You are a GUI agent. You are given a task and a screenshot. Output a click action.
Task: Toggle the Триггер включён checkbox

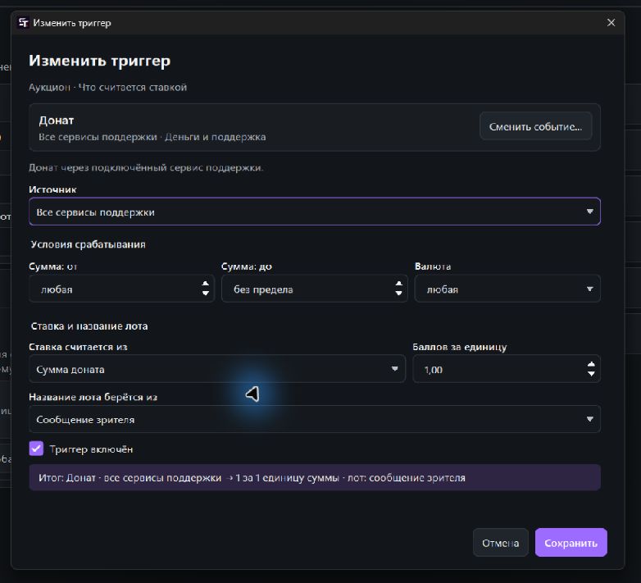pyautogui.click(x=36, y=449)
